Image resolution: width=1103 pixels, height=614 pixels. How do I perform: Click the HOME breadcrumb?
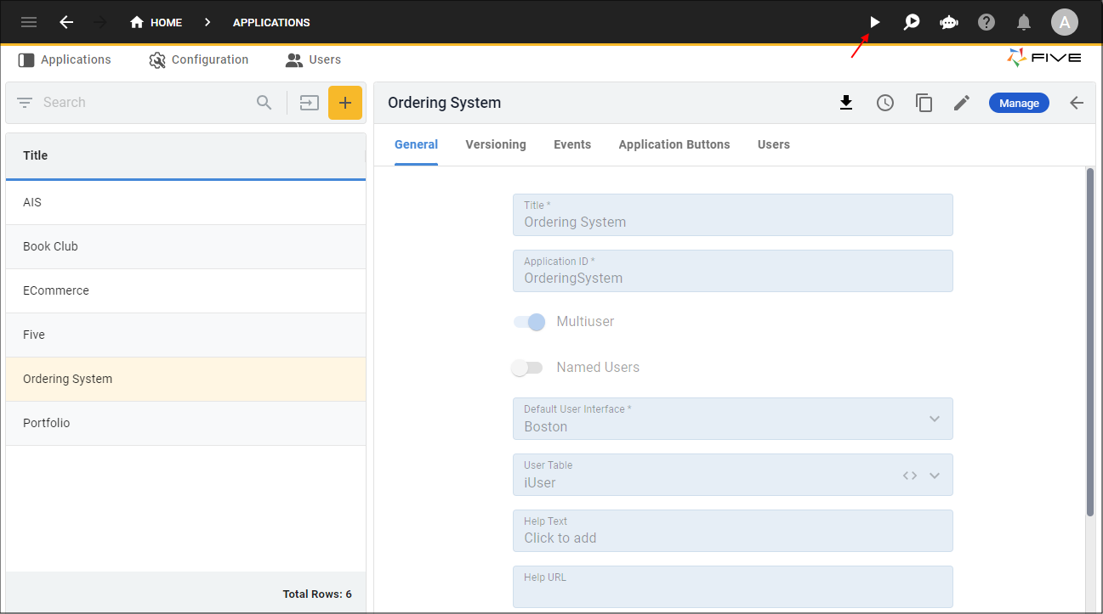point(156,23)
